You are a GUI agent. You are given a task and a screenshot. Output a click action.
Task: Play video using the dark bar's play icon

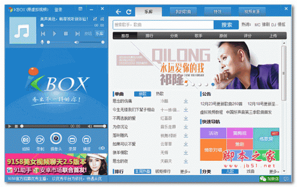(x=10, y=126)
